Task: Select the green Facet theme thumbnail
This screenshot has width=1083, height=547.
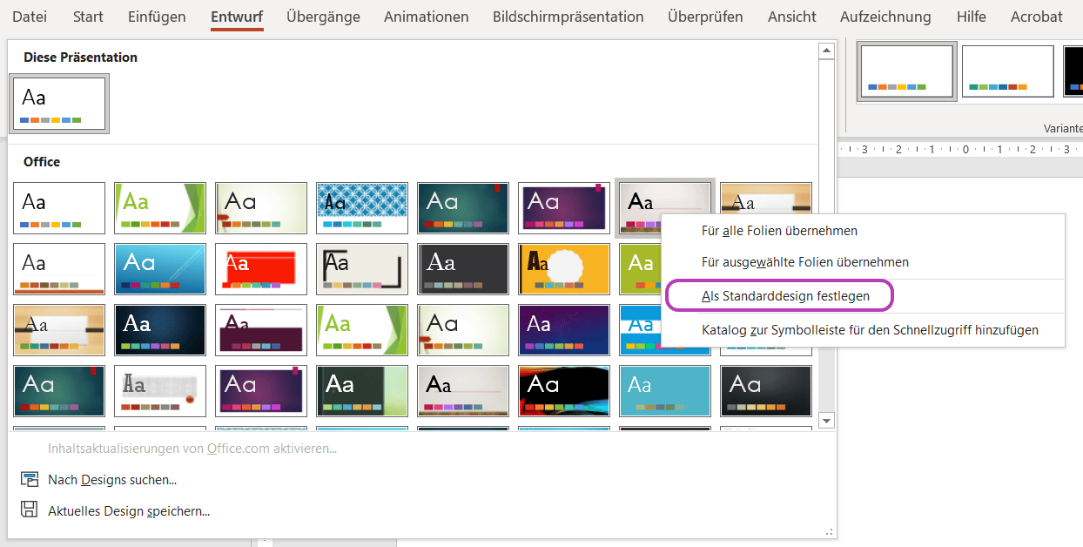Action: pos(160,208)
